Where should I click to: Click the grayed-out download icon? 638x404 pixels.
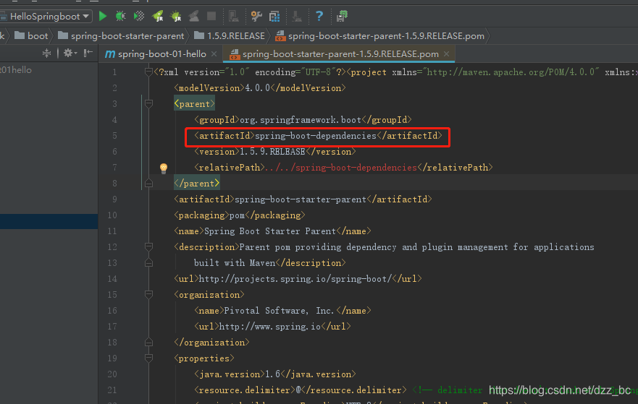pos(297,16)
